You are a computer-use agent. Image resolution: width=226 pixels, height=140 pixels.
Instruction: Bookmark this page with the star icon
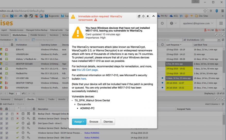[205, 11]
